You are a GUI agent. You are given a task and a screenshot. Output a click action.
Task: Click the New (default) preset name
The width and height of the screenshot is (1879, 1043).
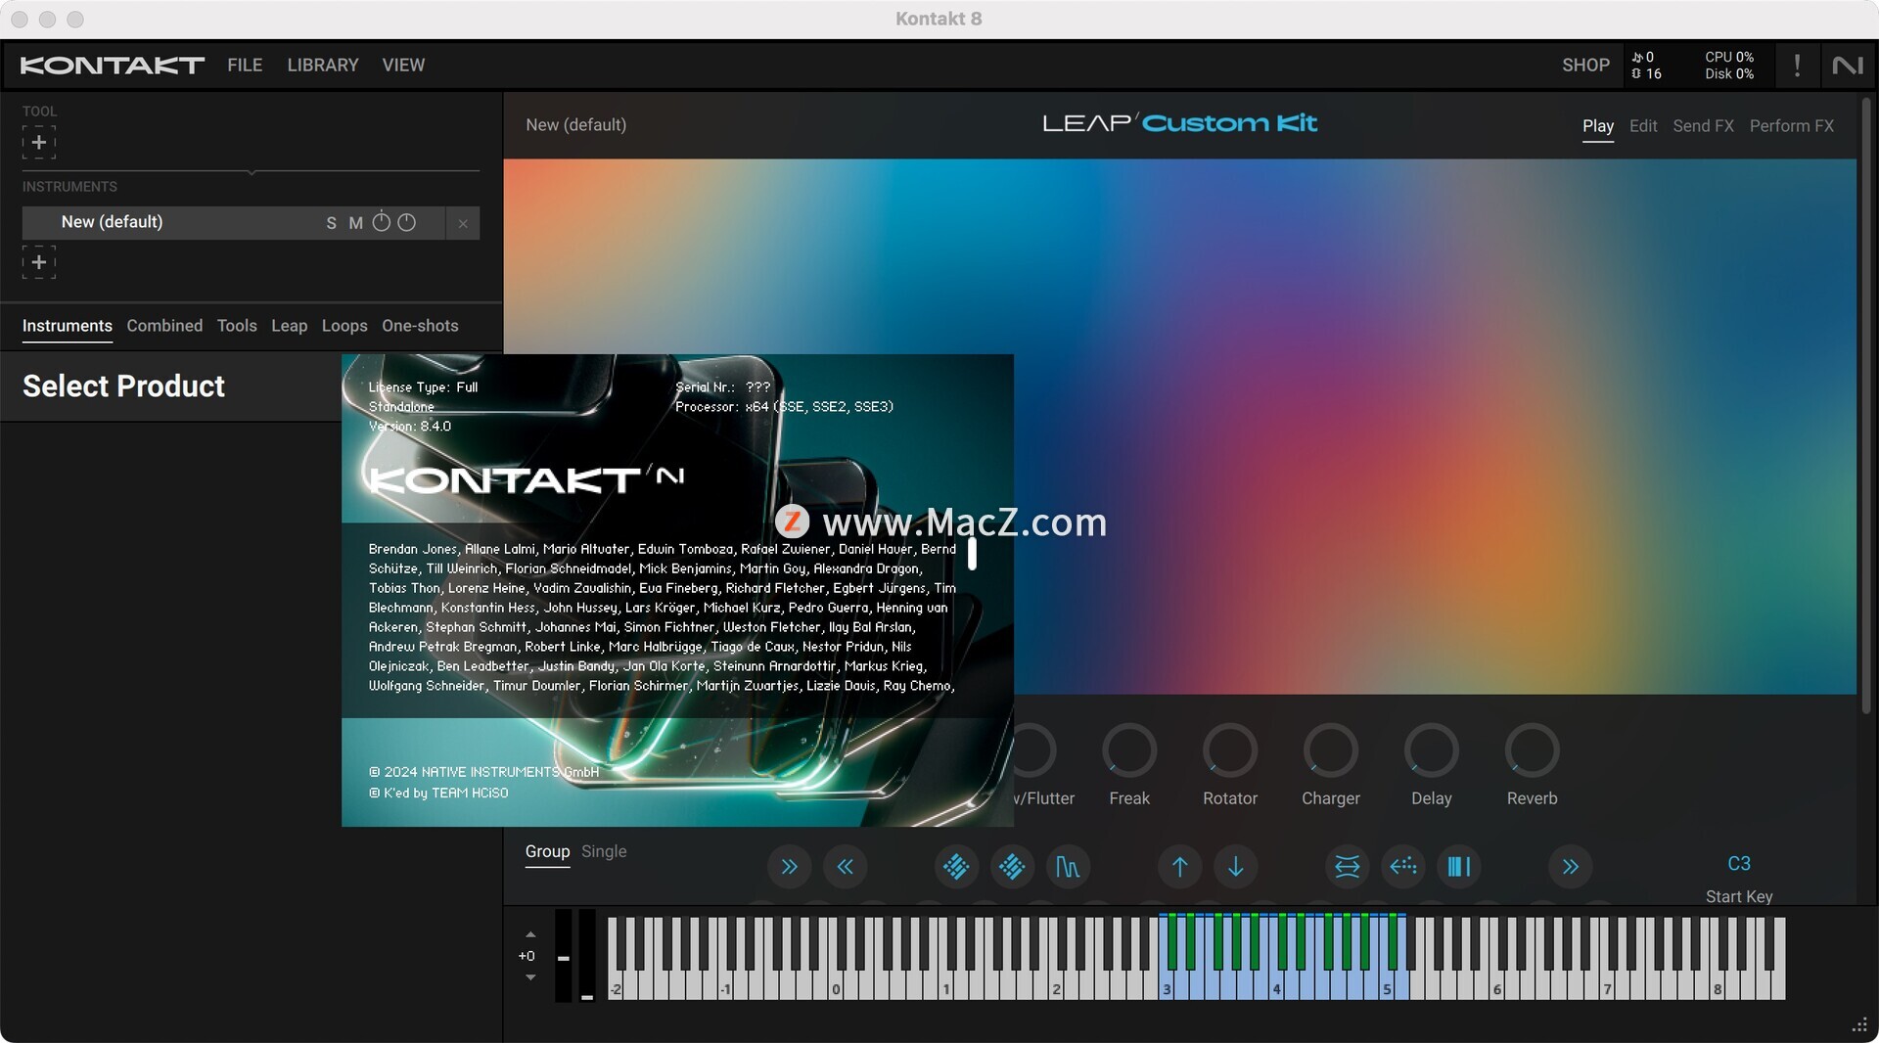click(x=575, y=125)
